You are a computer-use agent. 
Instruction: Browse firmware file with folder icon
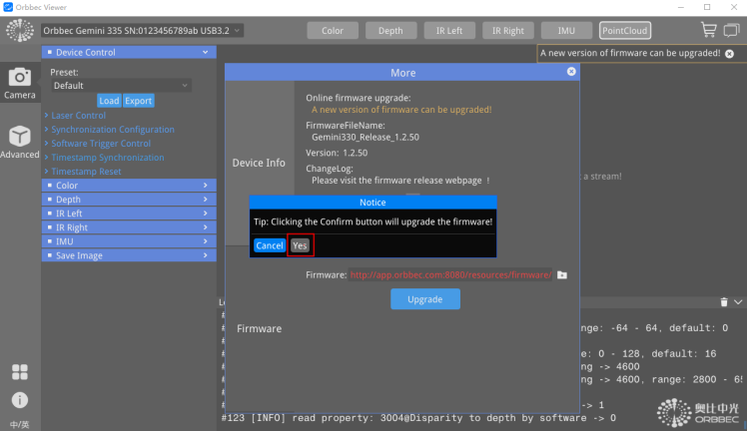(562, 274)
